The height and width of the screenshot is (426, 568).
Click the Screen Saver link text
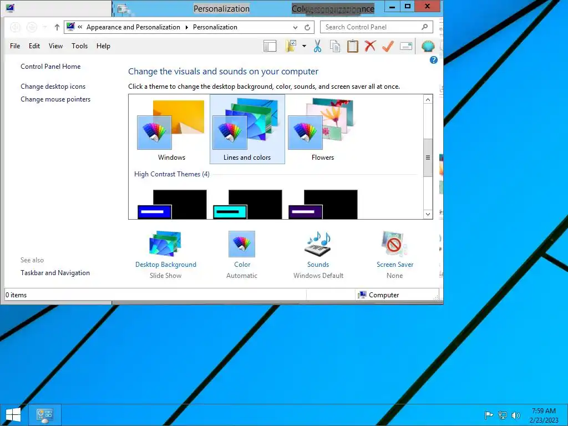click(x=395, y=265)
